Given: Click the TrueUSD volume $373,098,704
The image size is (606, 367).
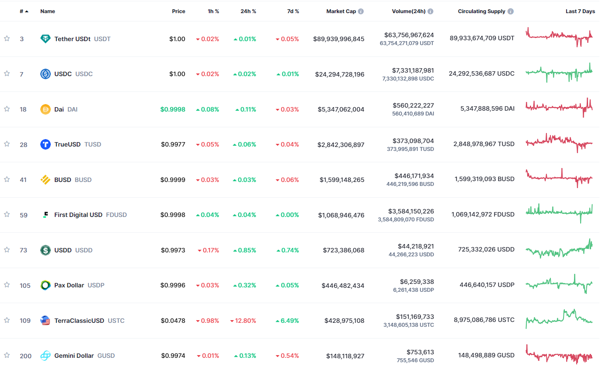Looking at the screenshot, I should (x=414, y=141).
